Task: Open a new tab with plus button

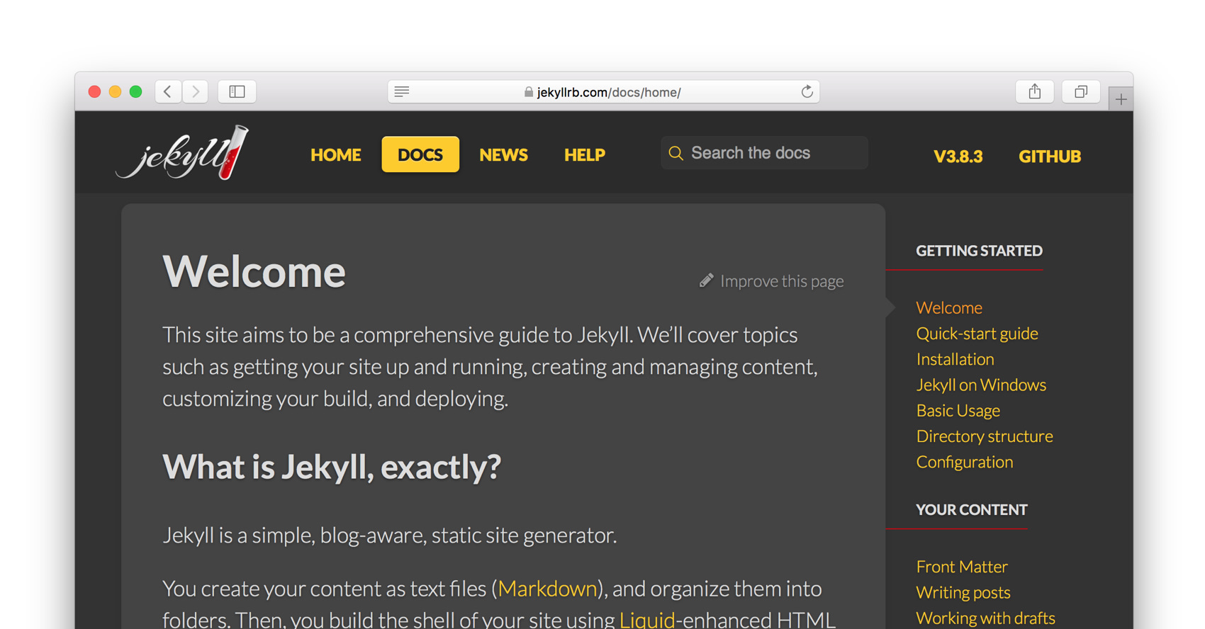Action: 1121,99
